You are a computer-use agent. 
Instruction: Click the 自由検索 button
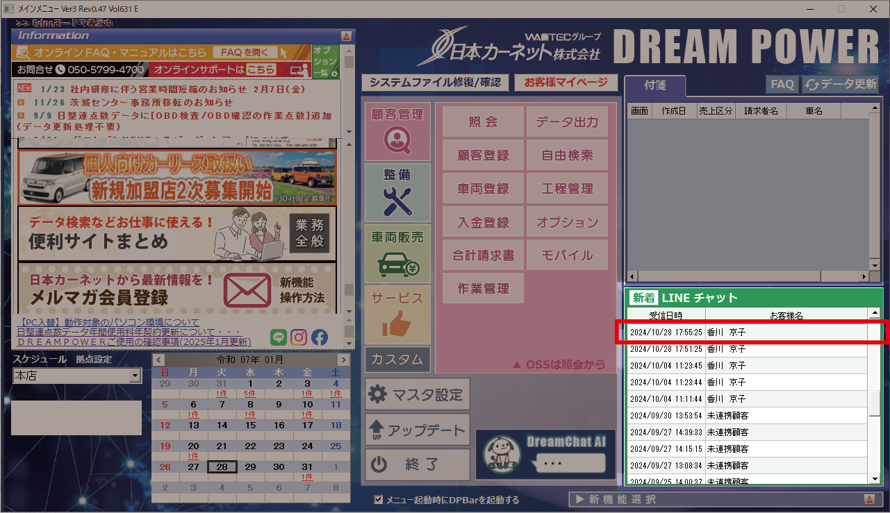[x=567, y=155]
